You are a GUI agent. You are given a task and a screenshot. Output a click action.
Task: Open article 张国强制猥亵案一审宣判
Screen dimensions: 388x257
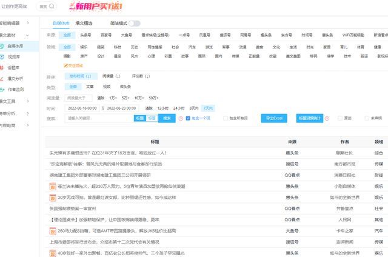73,209
